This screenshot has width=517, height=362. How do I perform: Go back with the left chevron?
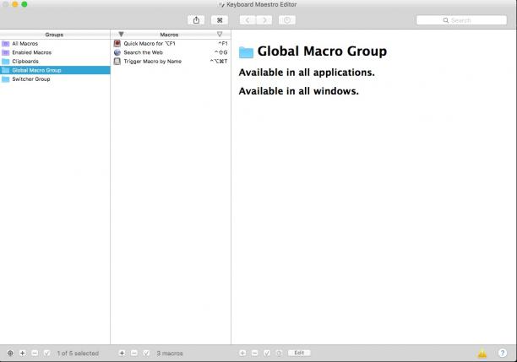pyautogui.click(x=248, y=20)
